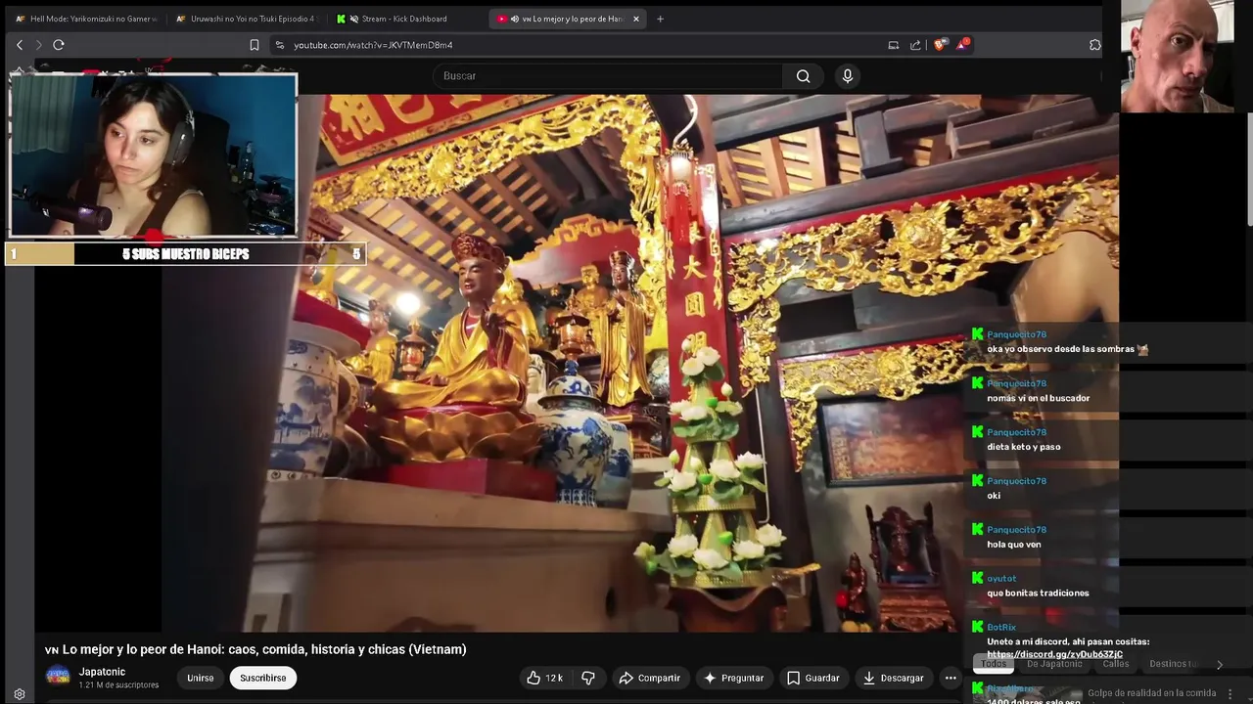Show more filter chips with right arrow
Viewport: 1253px width, 704px height.
[x=1220, y=664]
